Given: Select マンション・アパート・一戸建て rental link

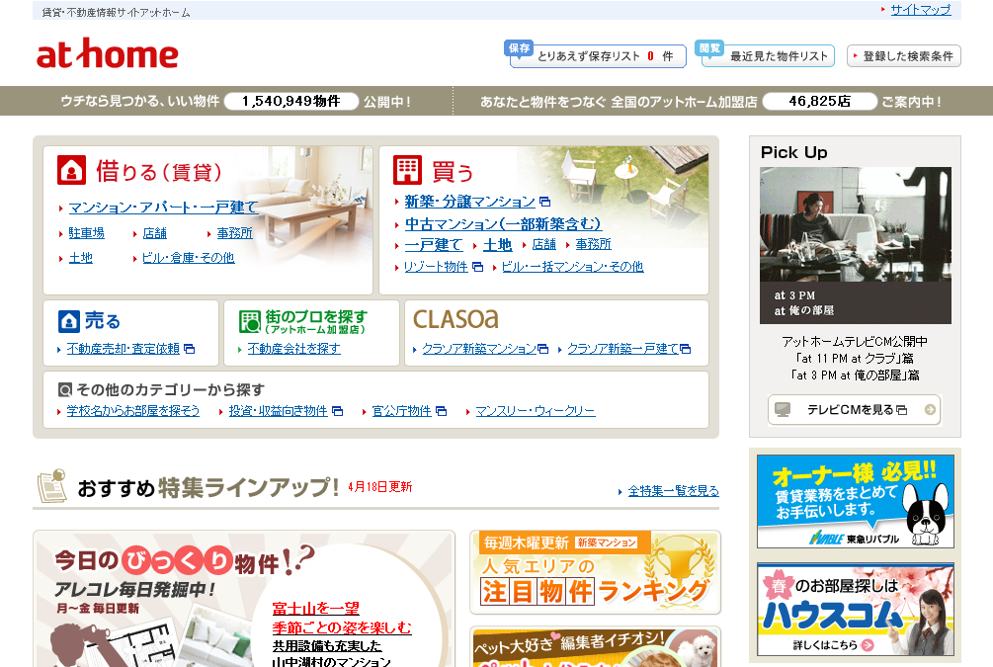Looking at the screenshot, I should pos(163,208).
